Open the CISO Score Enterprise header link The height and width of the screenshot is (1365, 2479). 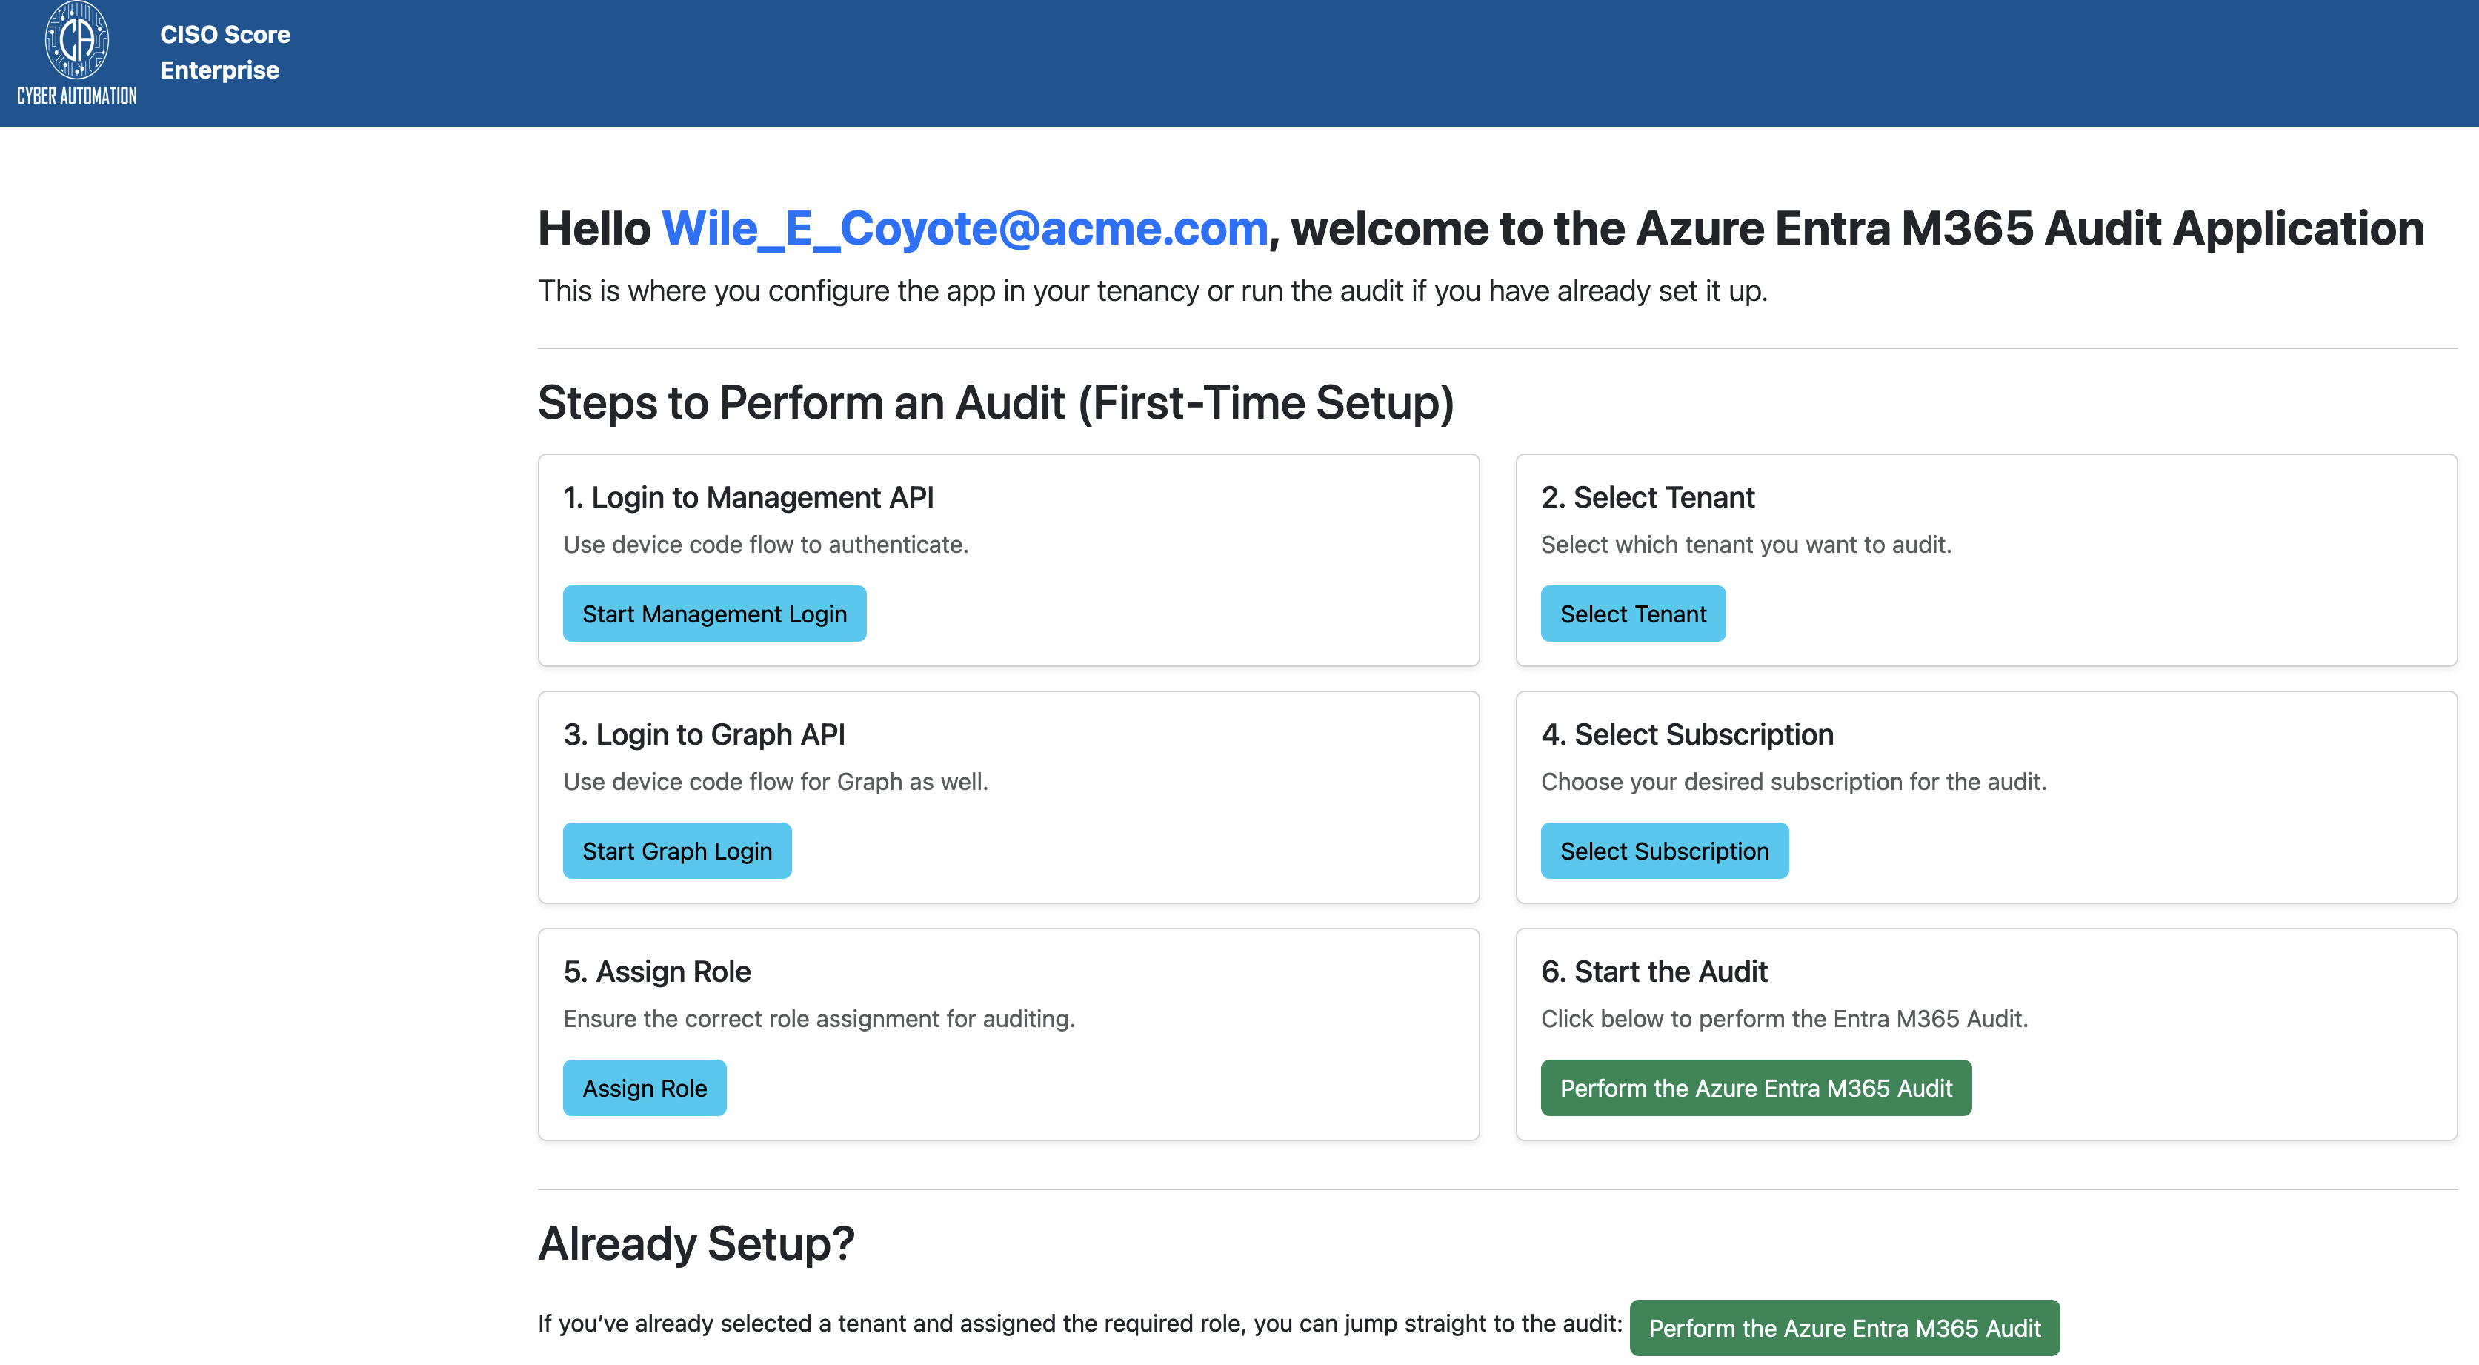[x=225, y=52]
